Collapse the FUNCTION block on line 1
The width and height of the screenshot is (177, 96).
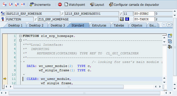[x=20, y=36]
